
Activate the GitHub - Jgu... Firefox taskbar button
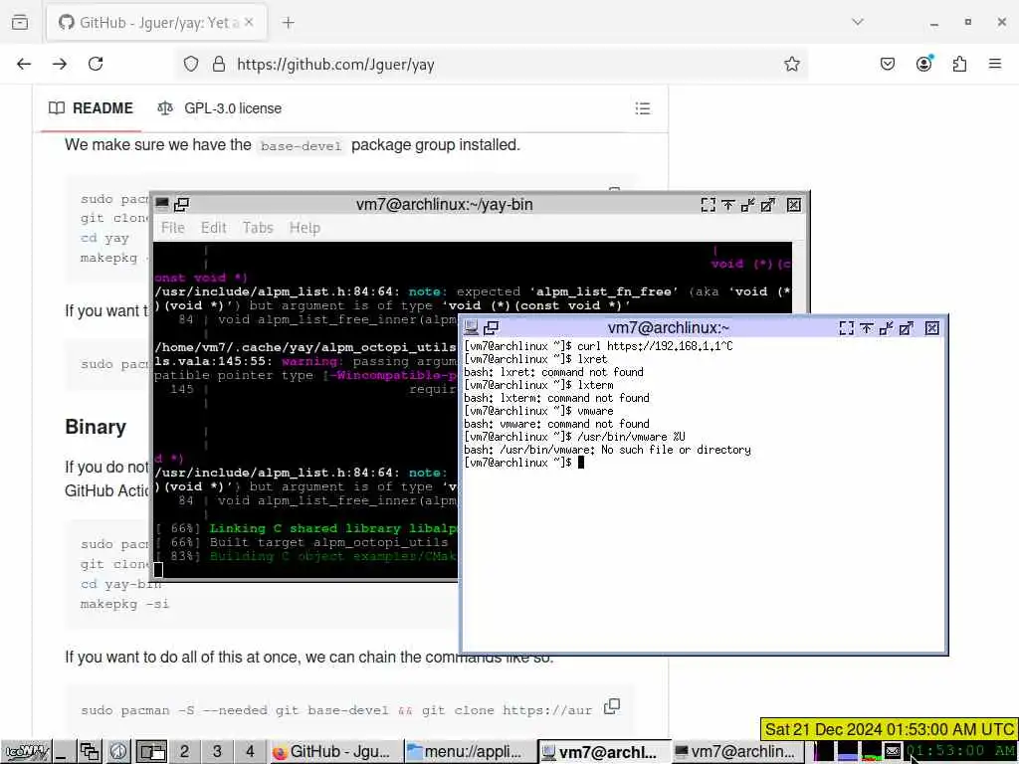point(334,752)
